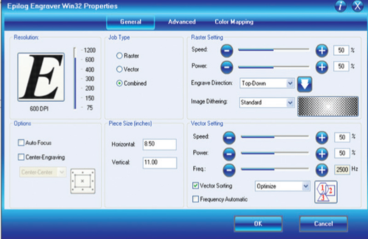Click the resolution preview letter E image
368x239 pixels.
41,77
